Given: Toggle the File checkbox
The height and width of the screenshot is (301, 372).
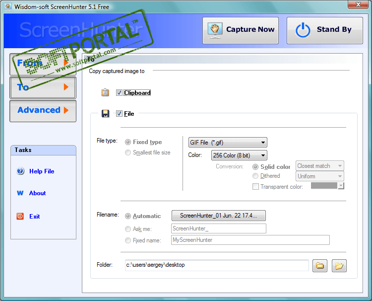Looking at the screenshot, I should (119, 114).
